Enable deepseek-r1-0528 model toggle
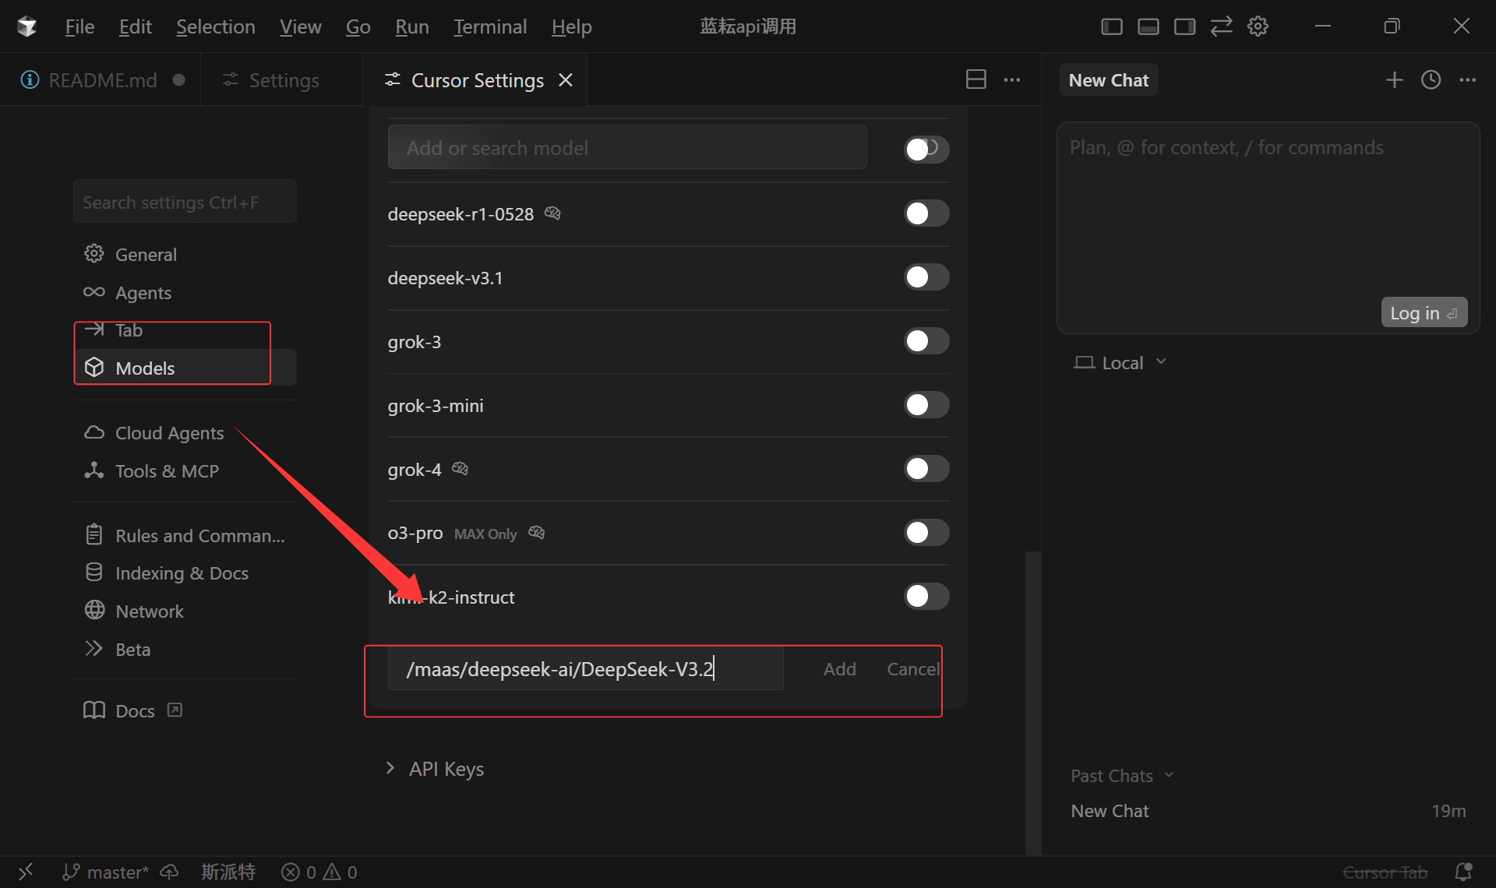Screen dimensions: 1496x888 [x=926, y=213]
